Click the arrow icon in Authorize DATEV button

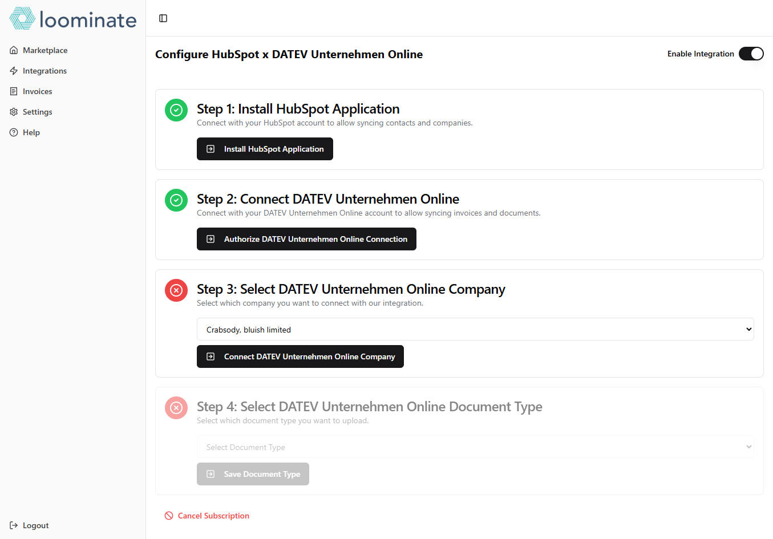point(211,239)
